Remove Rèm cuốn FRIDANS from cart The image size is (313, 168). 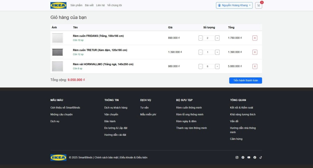(x=255, y=38)
